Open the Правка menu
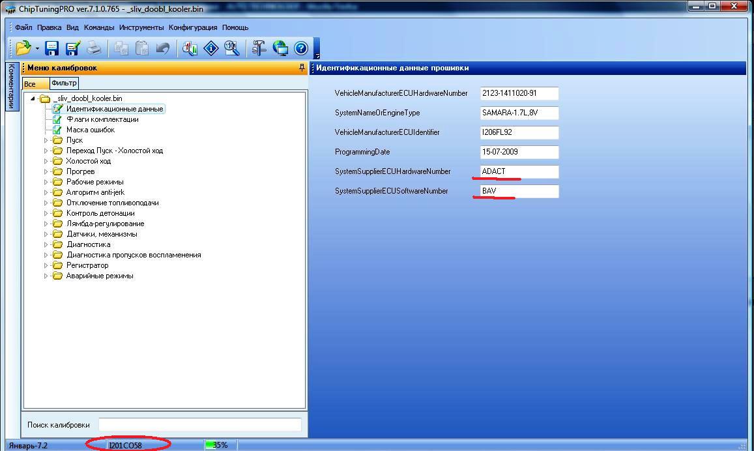 (49, 27)
